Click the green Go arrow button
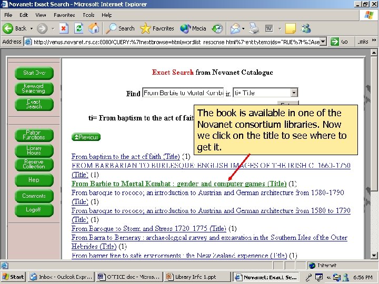The width and height of the screenshot is (379, 284). (x=335, y=42)
